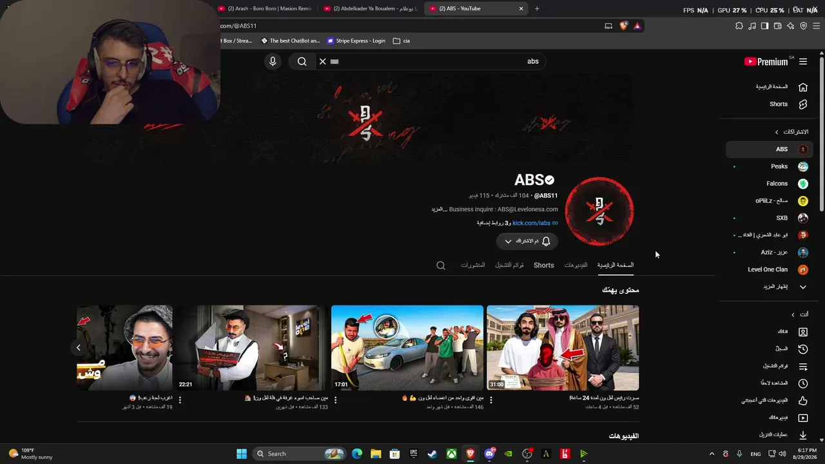Open the taskbar volume control

[x=782, y=454]
